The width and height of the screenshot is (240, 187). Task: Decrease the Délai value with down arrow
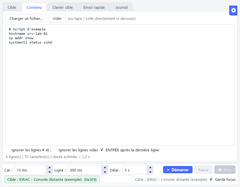(x=150, y=172)
